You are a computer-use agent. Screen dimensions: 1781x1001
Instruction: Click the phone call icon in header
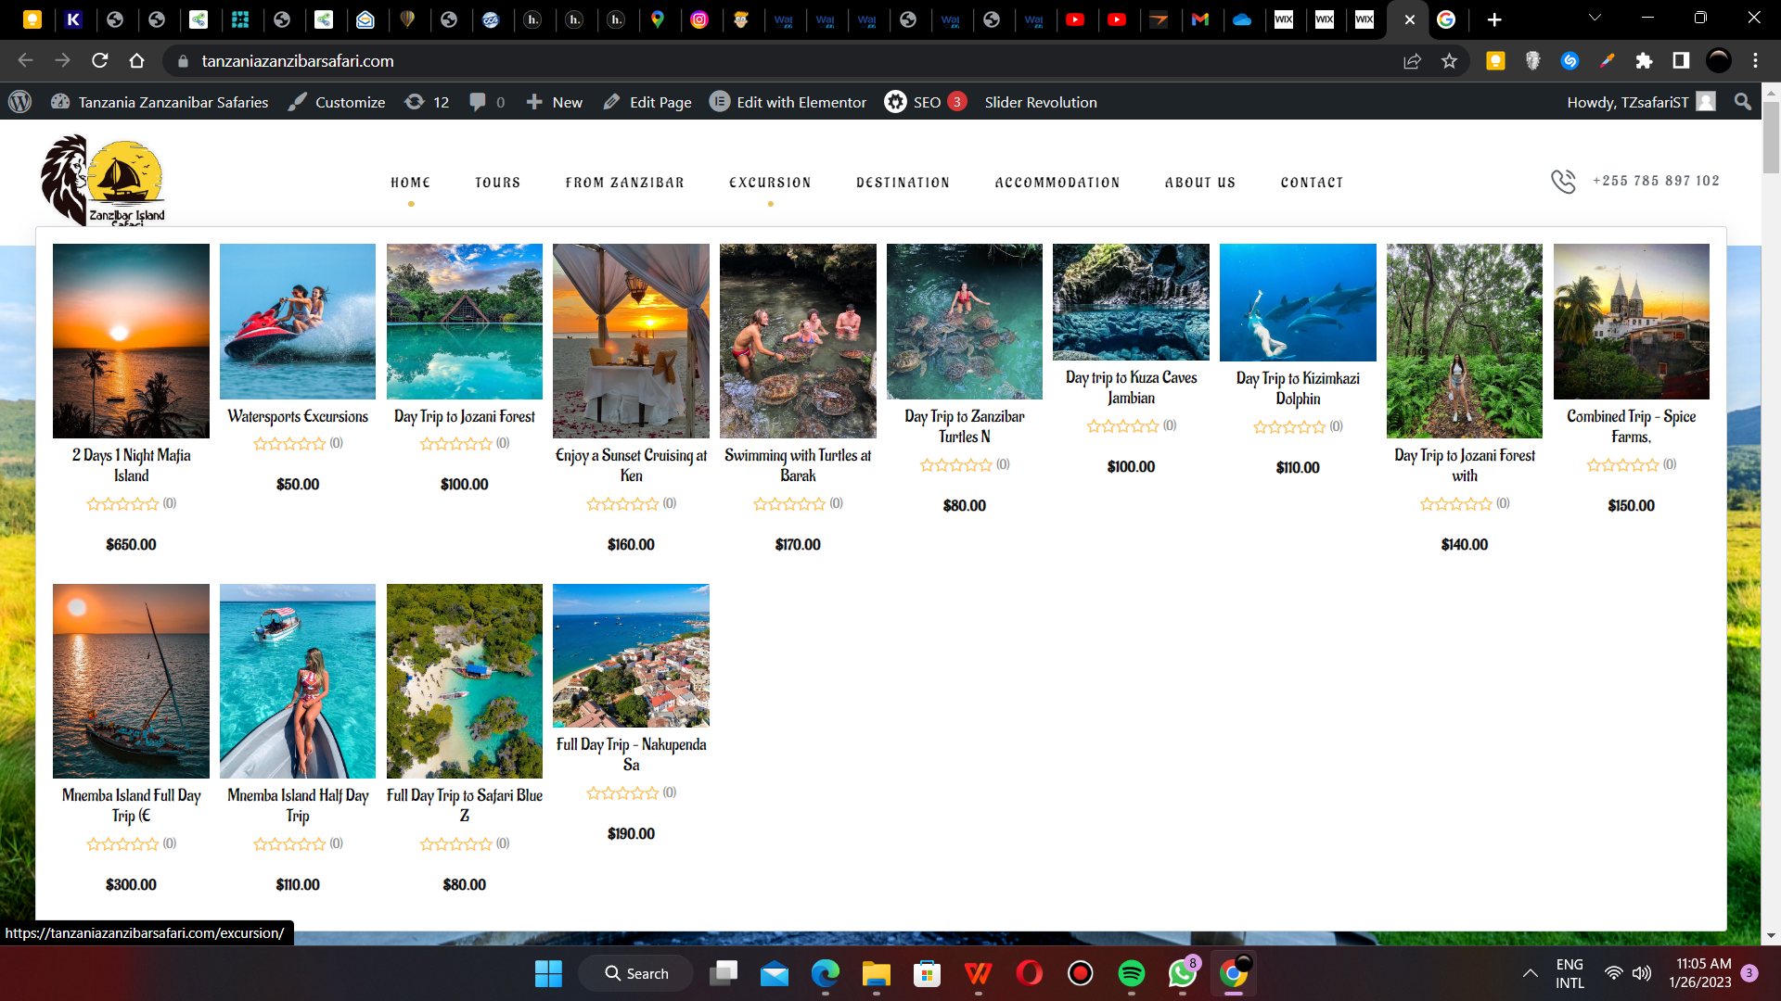(1563, 181)
